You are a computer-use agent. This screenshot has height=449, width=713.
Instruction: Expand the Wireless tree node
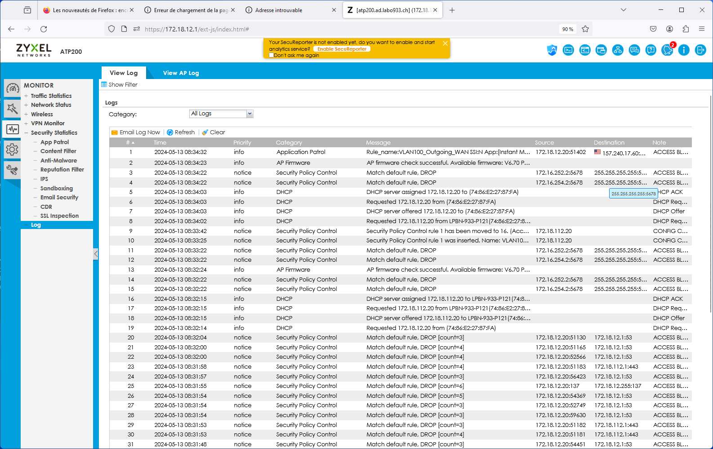[x=26, y=114]
